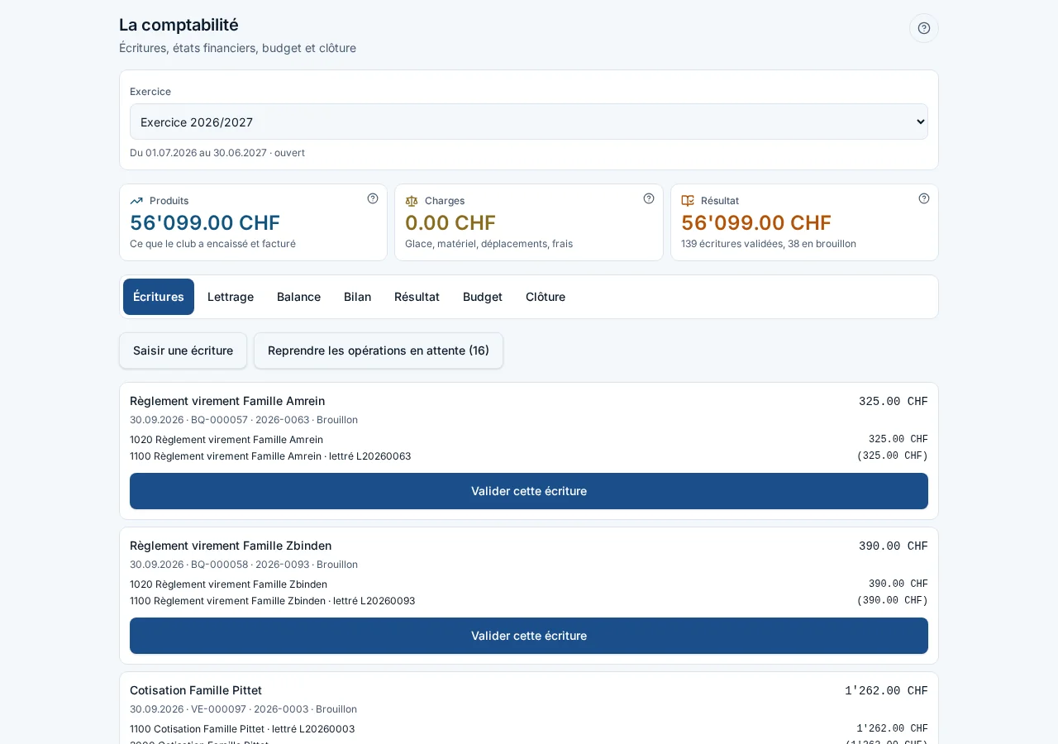1058x744 pixels.
Task: Click 139 écritures validées, 38 en brouillon
Action: 769,244
